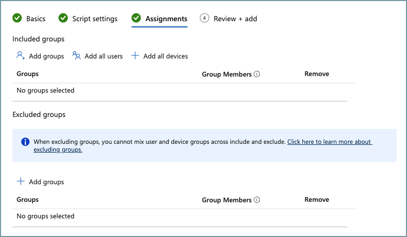Click Remove column header in Excluded groups table
Screen dimensions: 407x237
tap(316, 200)
